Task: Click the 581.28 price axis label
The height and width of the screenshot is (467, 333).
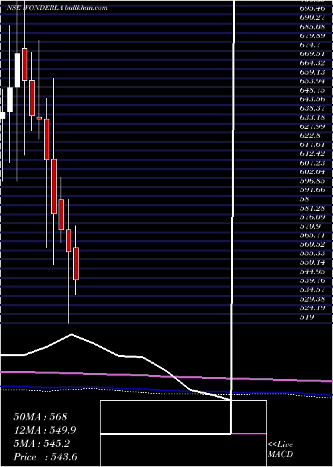Action: coord(312,208)
